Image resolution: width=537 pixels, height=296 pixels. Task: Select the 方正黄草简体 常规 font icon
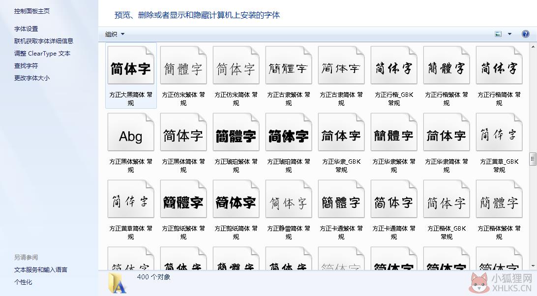[131, 199]
